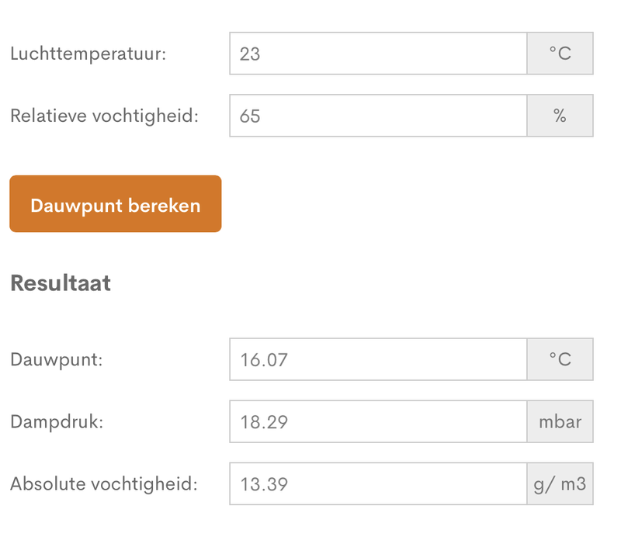Viewport: 621px width, 537px height.
Task: Focus the Relatieve vochtigheid input field
Action: pyautogui.click(x=378, y=116)
